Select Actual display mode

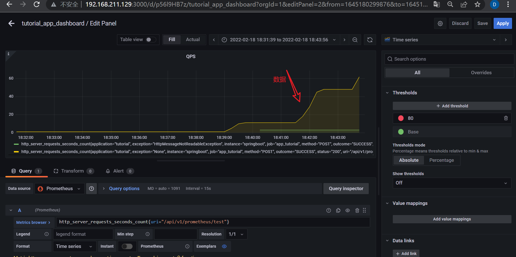pyautogui.click(x=193, y=40)
